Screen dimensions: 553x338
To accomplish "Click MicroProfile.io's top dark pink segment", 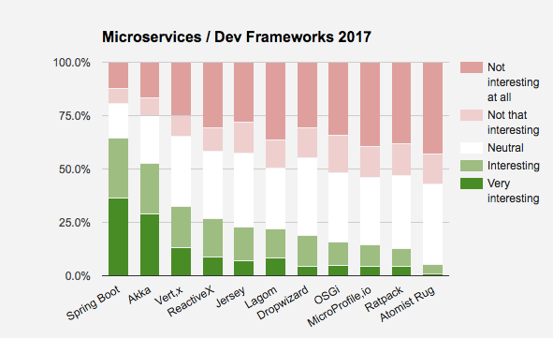I will [x=370, y=105].
